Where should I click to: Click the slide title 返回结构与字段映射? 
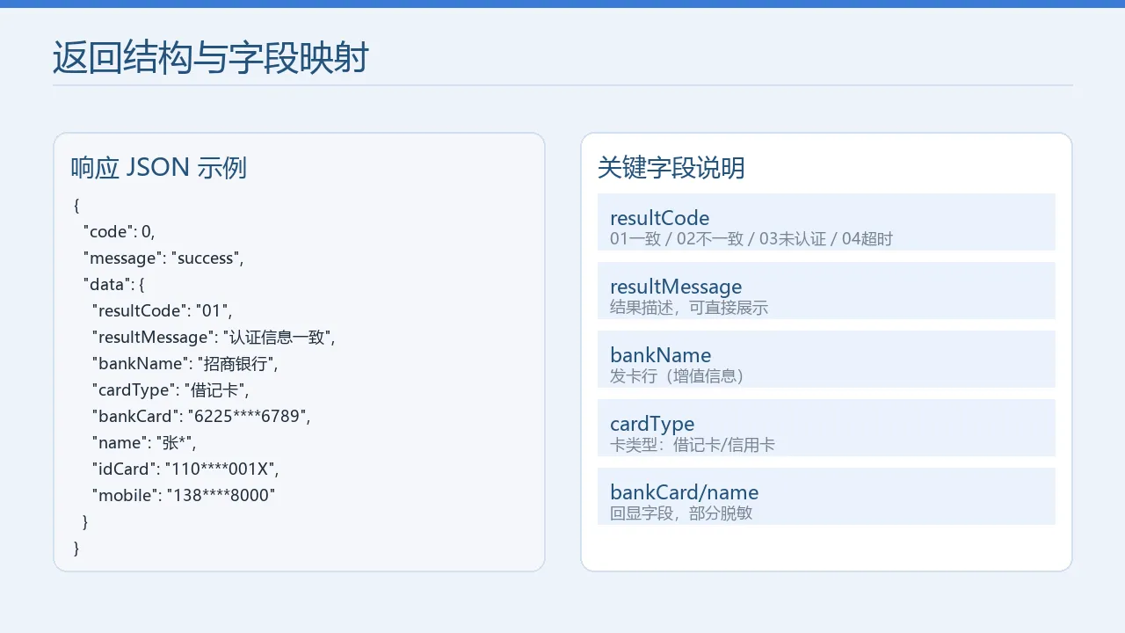tap(210, 57)
